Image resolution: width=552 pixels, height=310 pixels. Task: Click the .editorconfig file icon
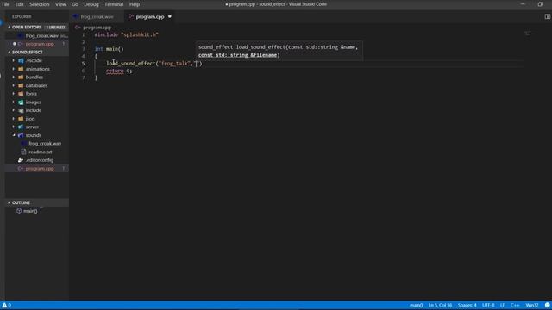click(x=21, y=160)
